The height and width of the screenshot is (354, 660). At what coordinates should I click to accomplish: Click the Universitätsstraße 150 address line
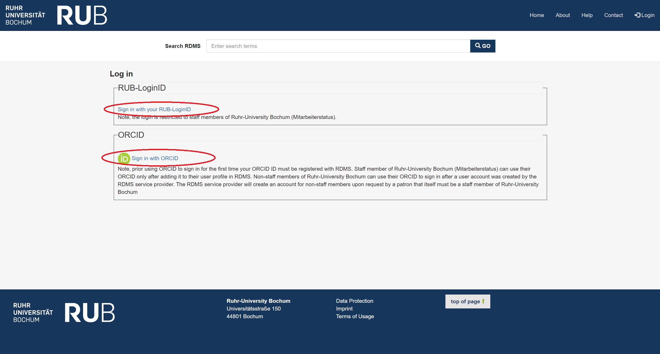coord(254,309)
